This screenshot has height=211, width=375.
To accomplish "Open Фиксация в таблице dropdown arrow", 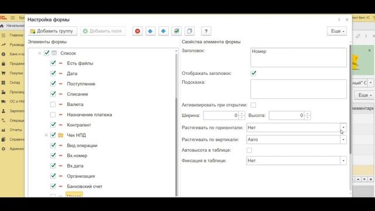I will pyautogui.click(x=343, y=161).
